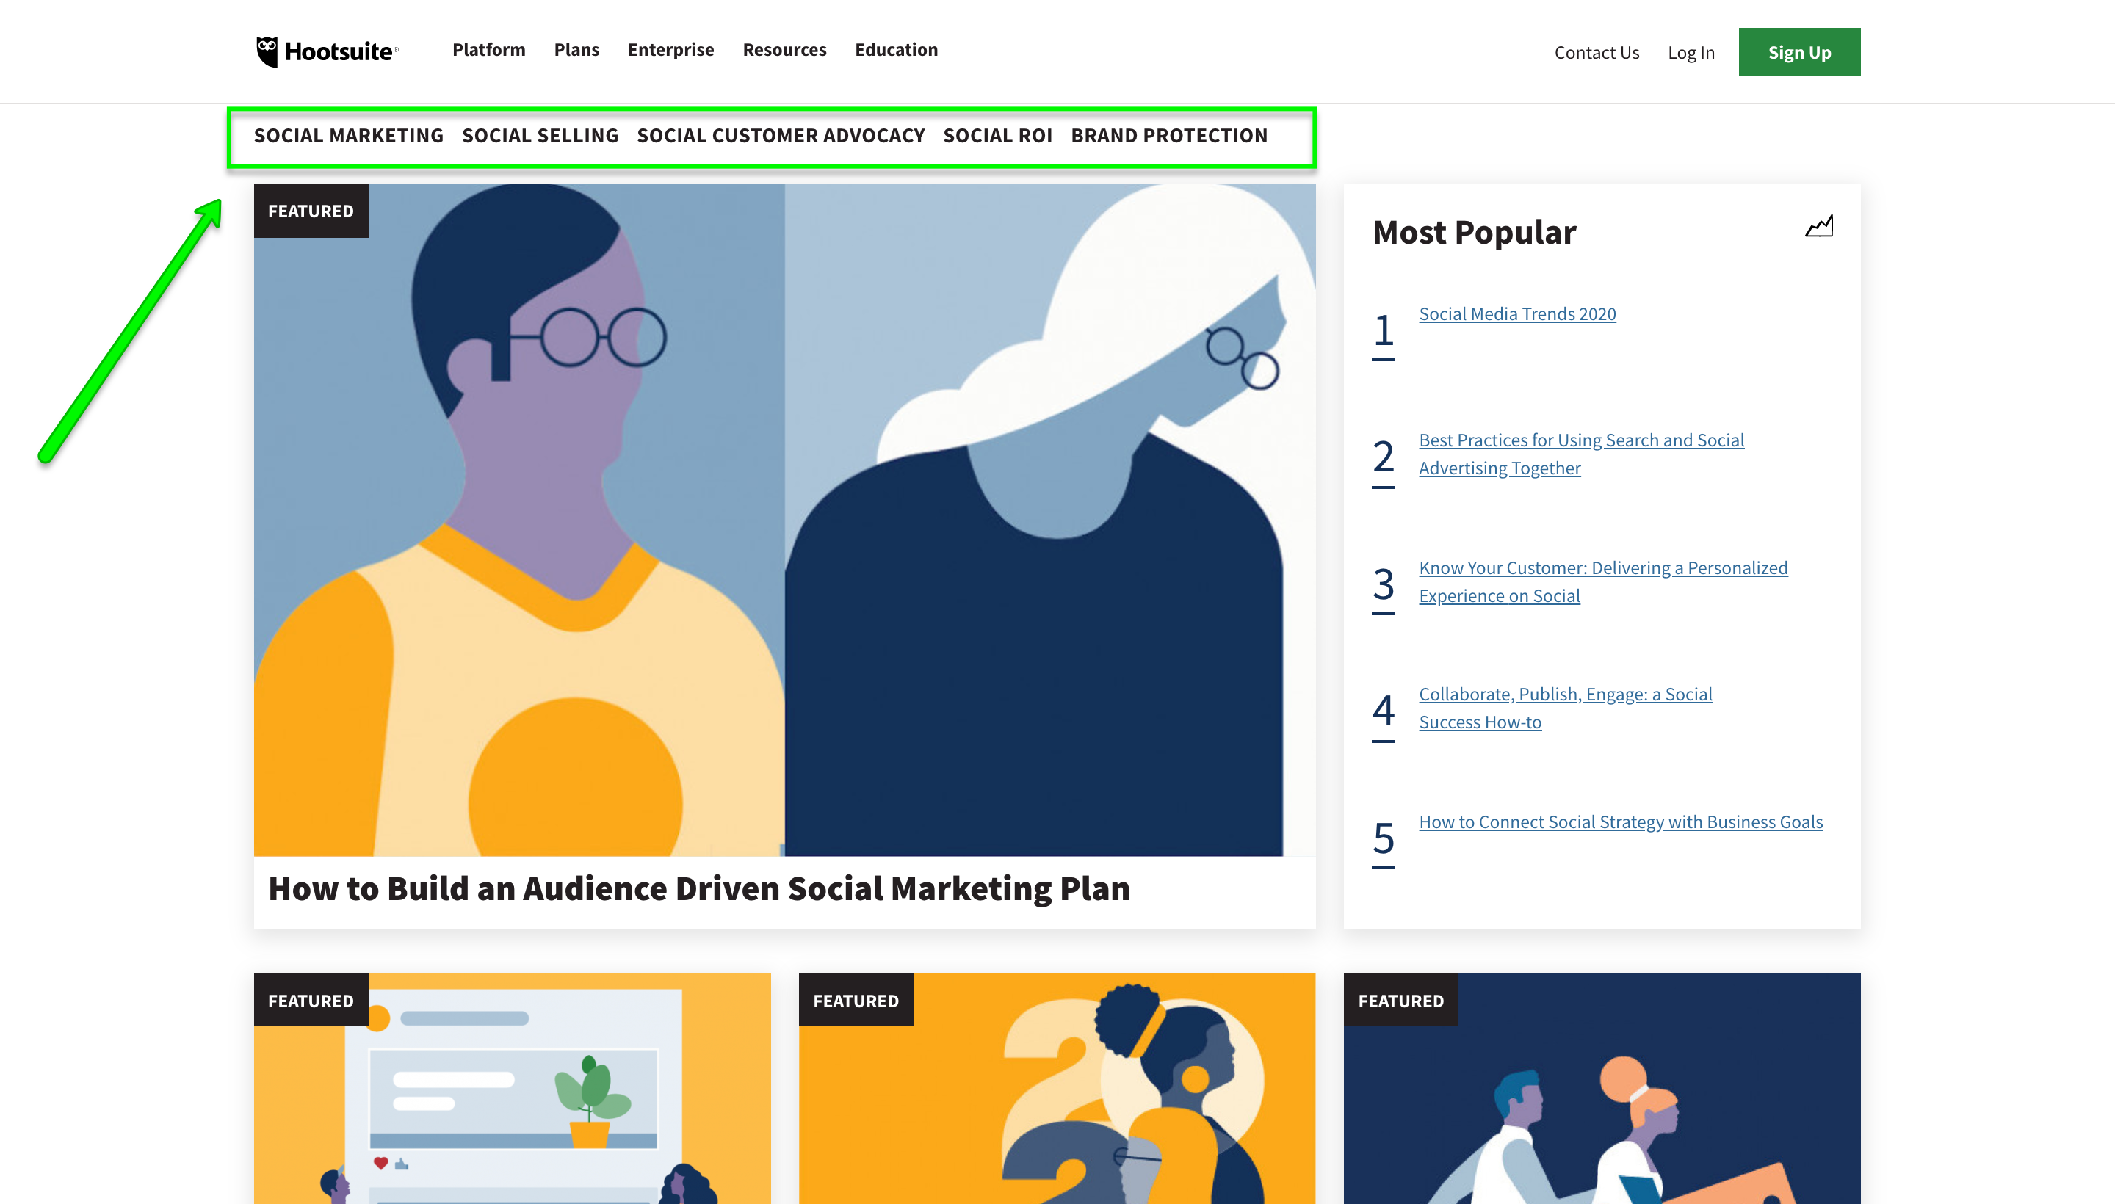Select the Social Customer Advocacy category
Viewport: 2115px width, 1204px height.
tap(781, 136)
